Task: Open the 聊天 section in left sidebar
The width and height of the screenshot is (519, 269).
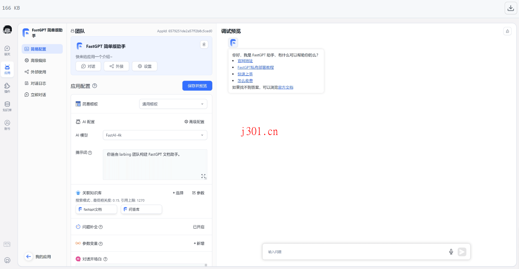Action: [x=7, y=50]
